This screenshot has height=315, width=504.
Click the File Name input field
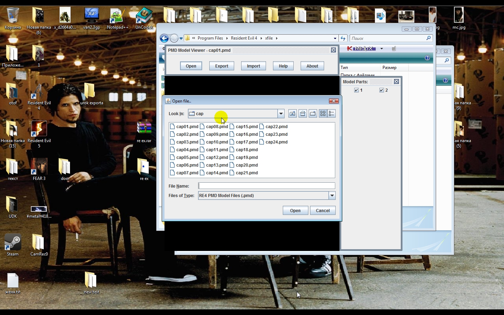[x=267, y=186]
